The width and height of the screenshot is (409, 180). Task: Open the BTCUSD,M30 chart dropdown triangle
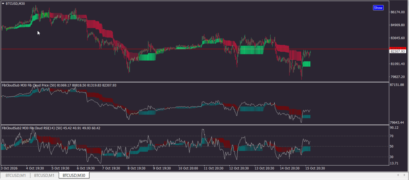click(x=3, y=4)
